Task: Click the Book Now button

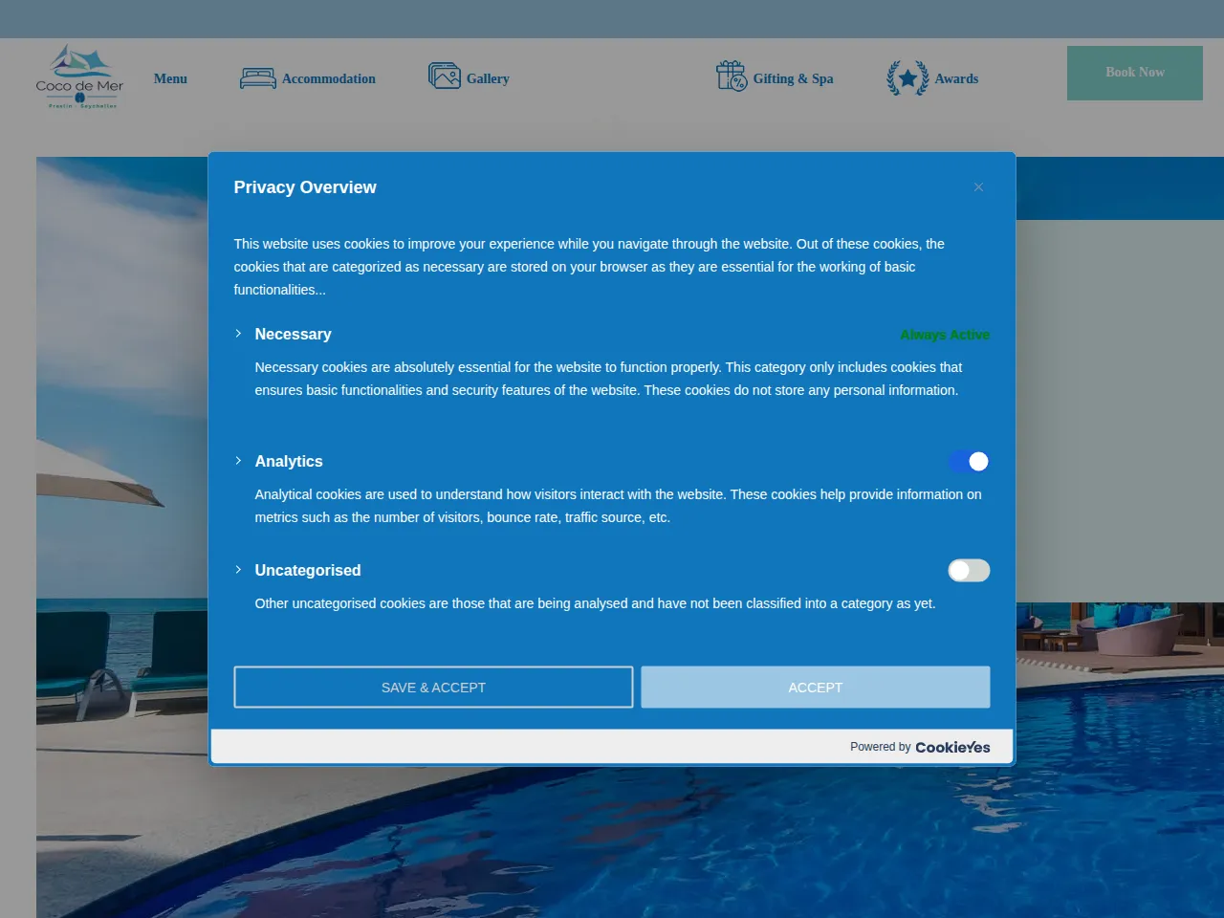Action: click(1135, 73)
